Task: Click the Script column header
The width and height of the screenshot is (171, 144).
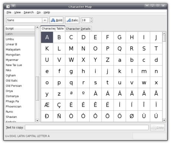Action: (20, 28)
